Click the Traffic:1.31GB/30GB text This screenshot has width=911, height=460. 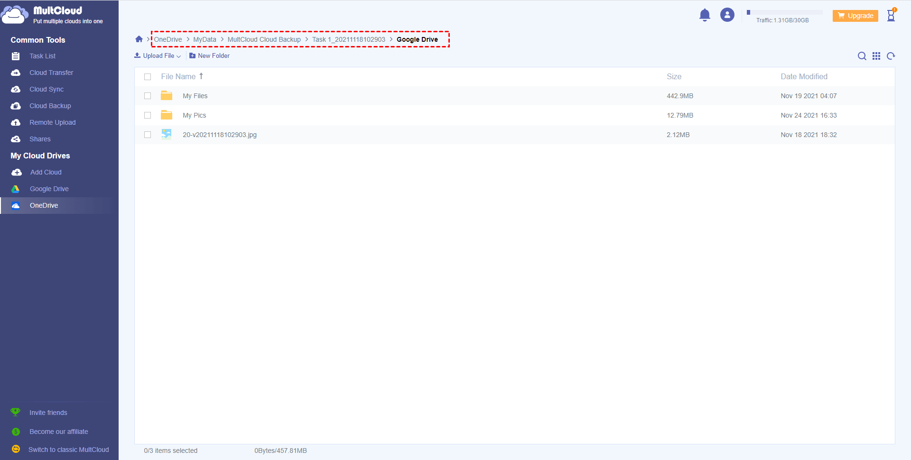pyautogui.click(x=782, y=20)
